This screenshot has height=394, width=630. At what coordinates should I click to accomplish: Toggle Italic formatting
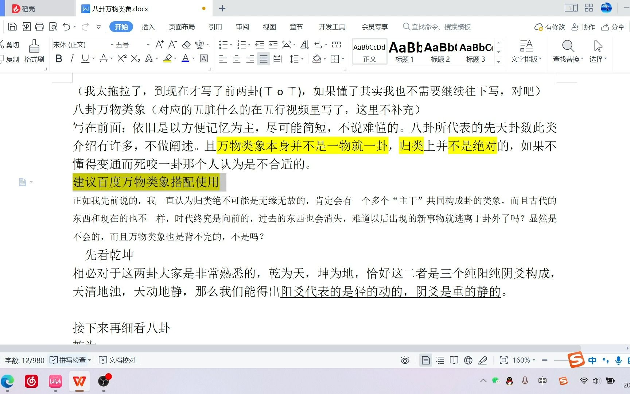pyautogui.click(x=72, y=58)
